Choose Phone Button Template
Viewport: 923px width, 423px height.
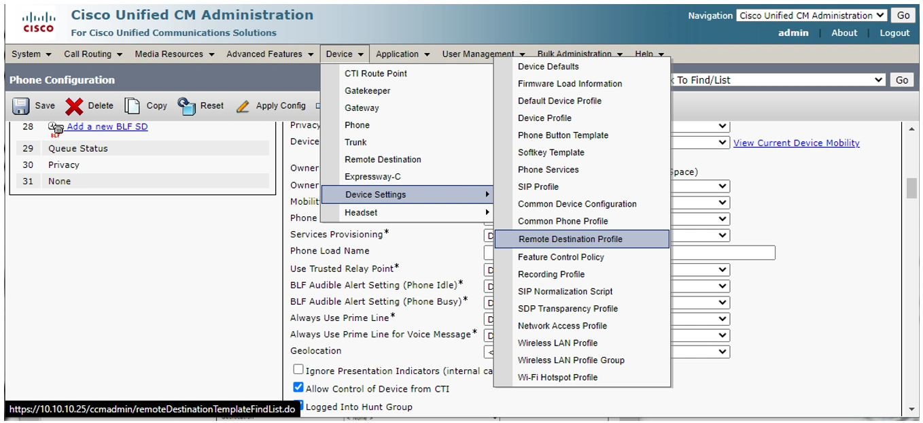563,135
